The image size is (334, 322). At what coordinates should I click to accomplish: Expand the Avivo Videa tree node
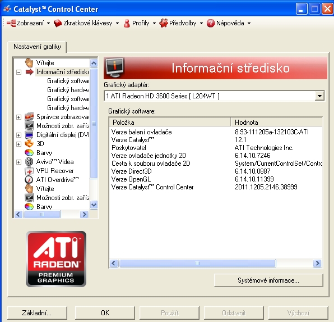tap(18, 162)
